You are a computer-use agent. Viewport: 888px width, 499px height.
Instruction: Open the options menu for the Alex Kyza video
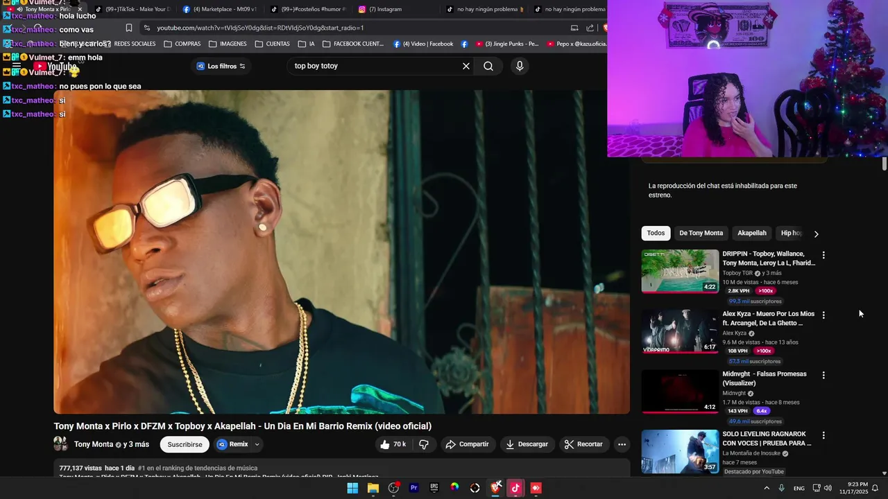coord(823,315)
